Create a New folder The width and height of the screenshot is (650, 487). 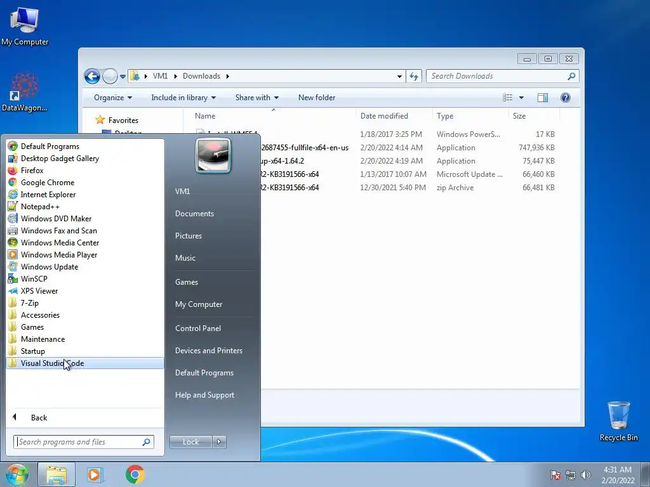click(317, 98)
